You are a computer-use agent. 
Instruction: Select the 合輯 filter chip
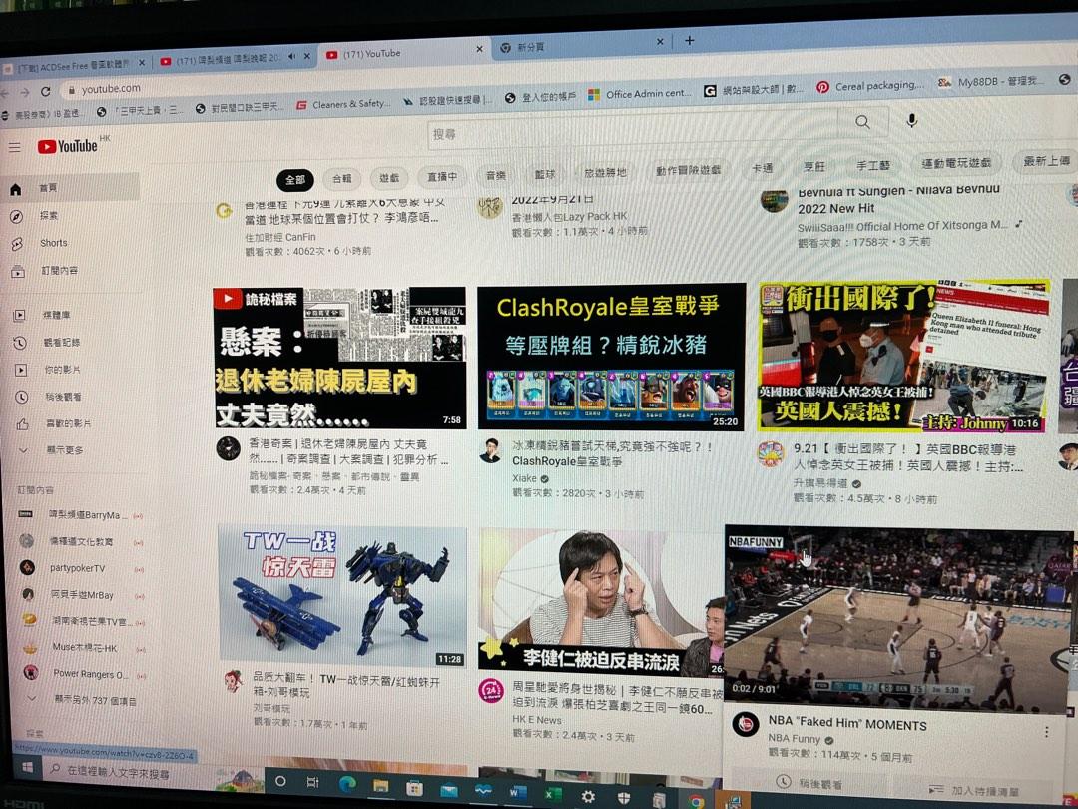click(x=341, y=178)
